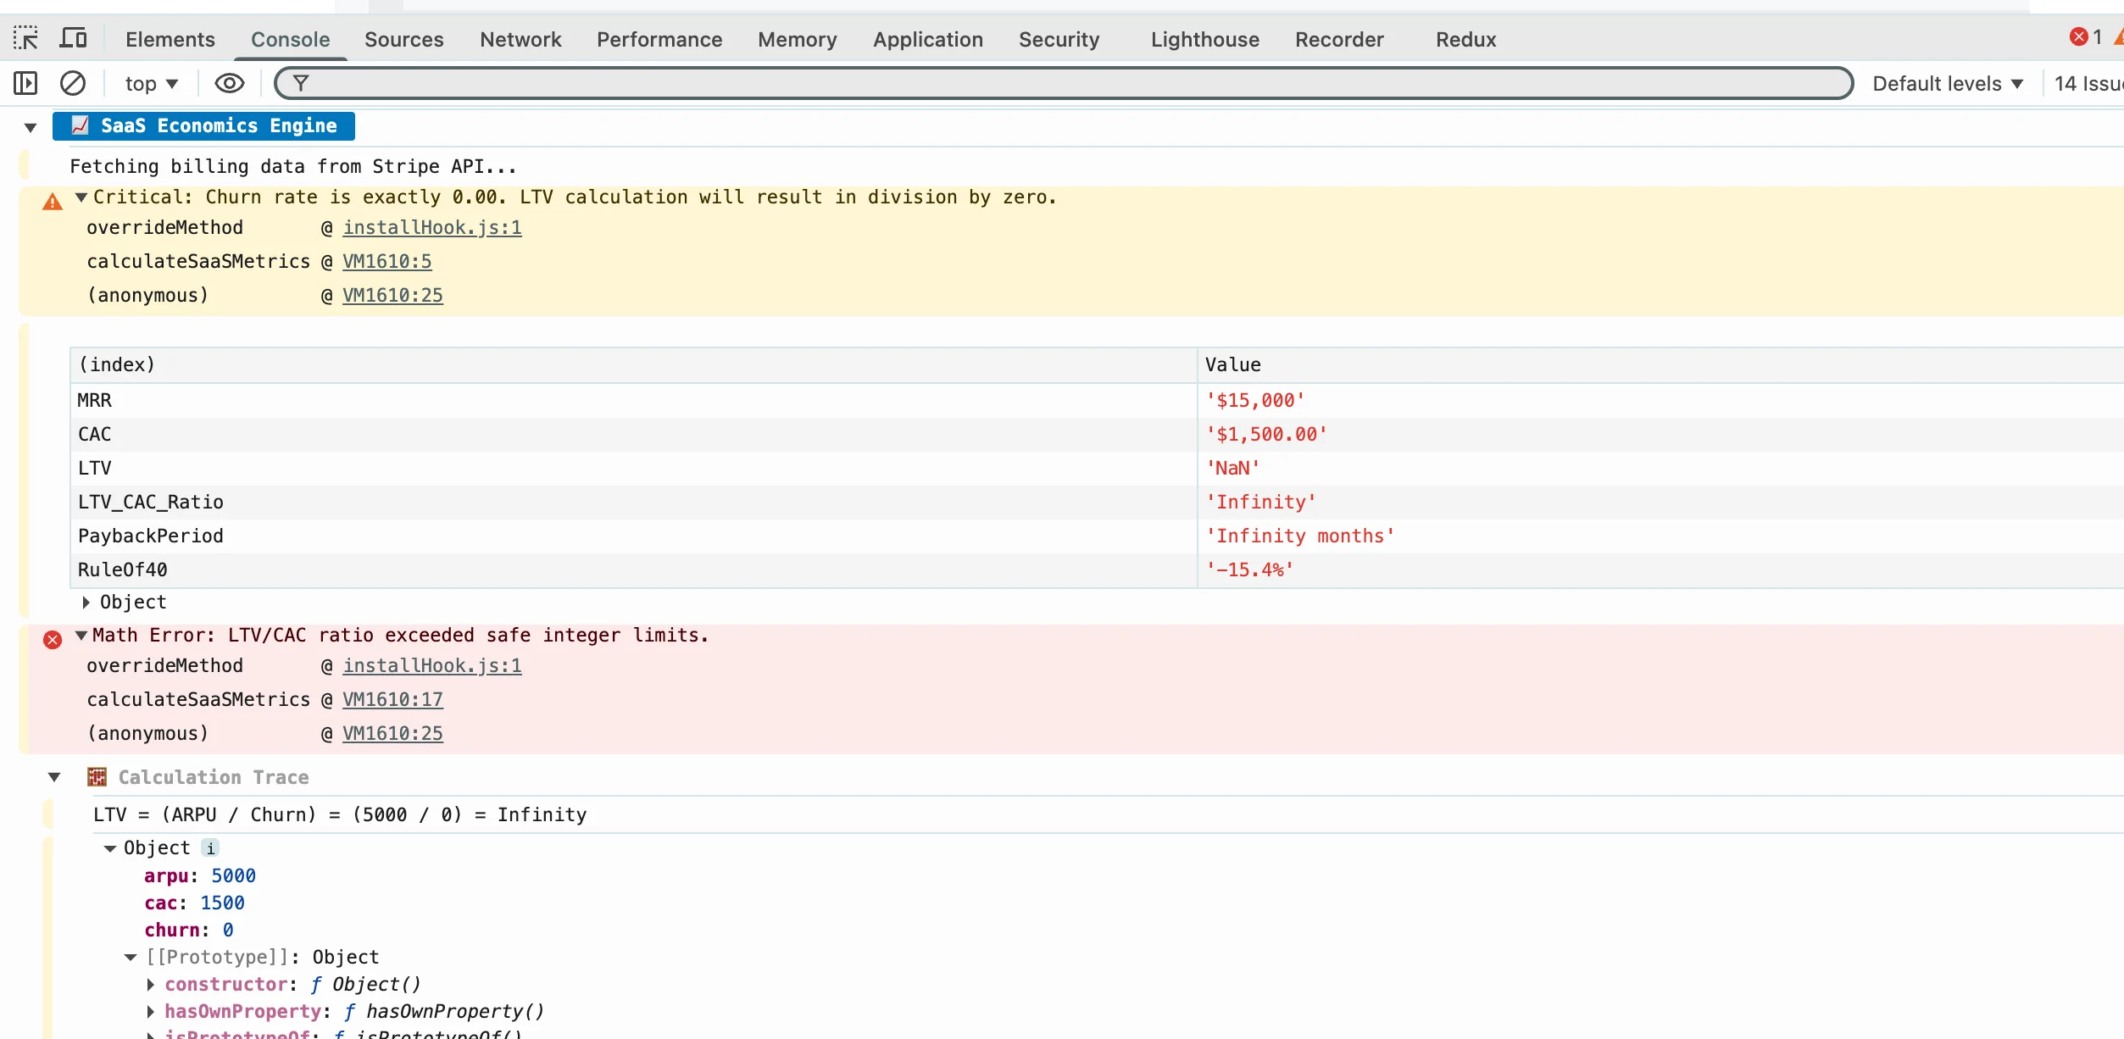Select the Recorder tab
Screen dimensions: 2124x1039
(x=1339, y=39)
